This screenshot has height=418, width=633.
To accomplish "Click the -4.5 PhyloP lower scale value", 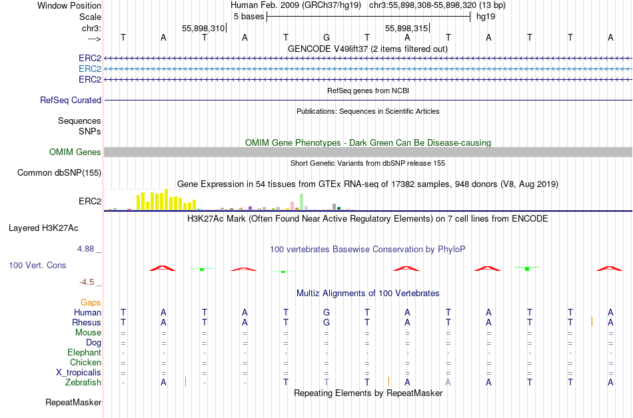I will 87,282.
